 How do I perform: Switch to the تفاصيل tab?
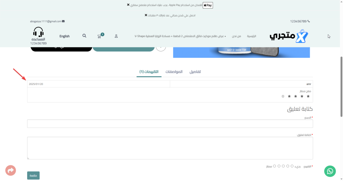click(x=195, y=72)
